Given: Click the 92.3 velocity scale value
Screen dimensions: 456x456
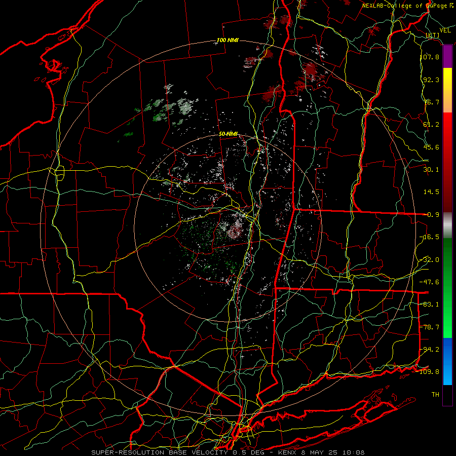Looking at the screenshot, I should click(431, 80).
